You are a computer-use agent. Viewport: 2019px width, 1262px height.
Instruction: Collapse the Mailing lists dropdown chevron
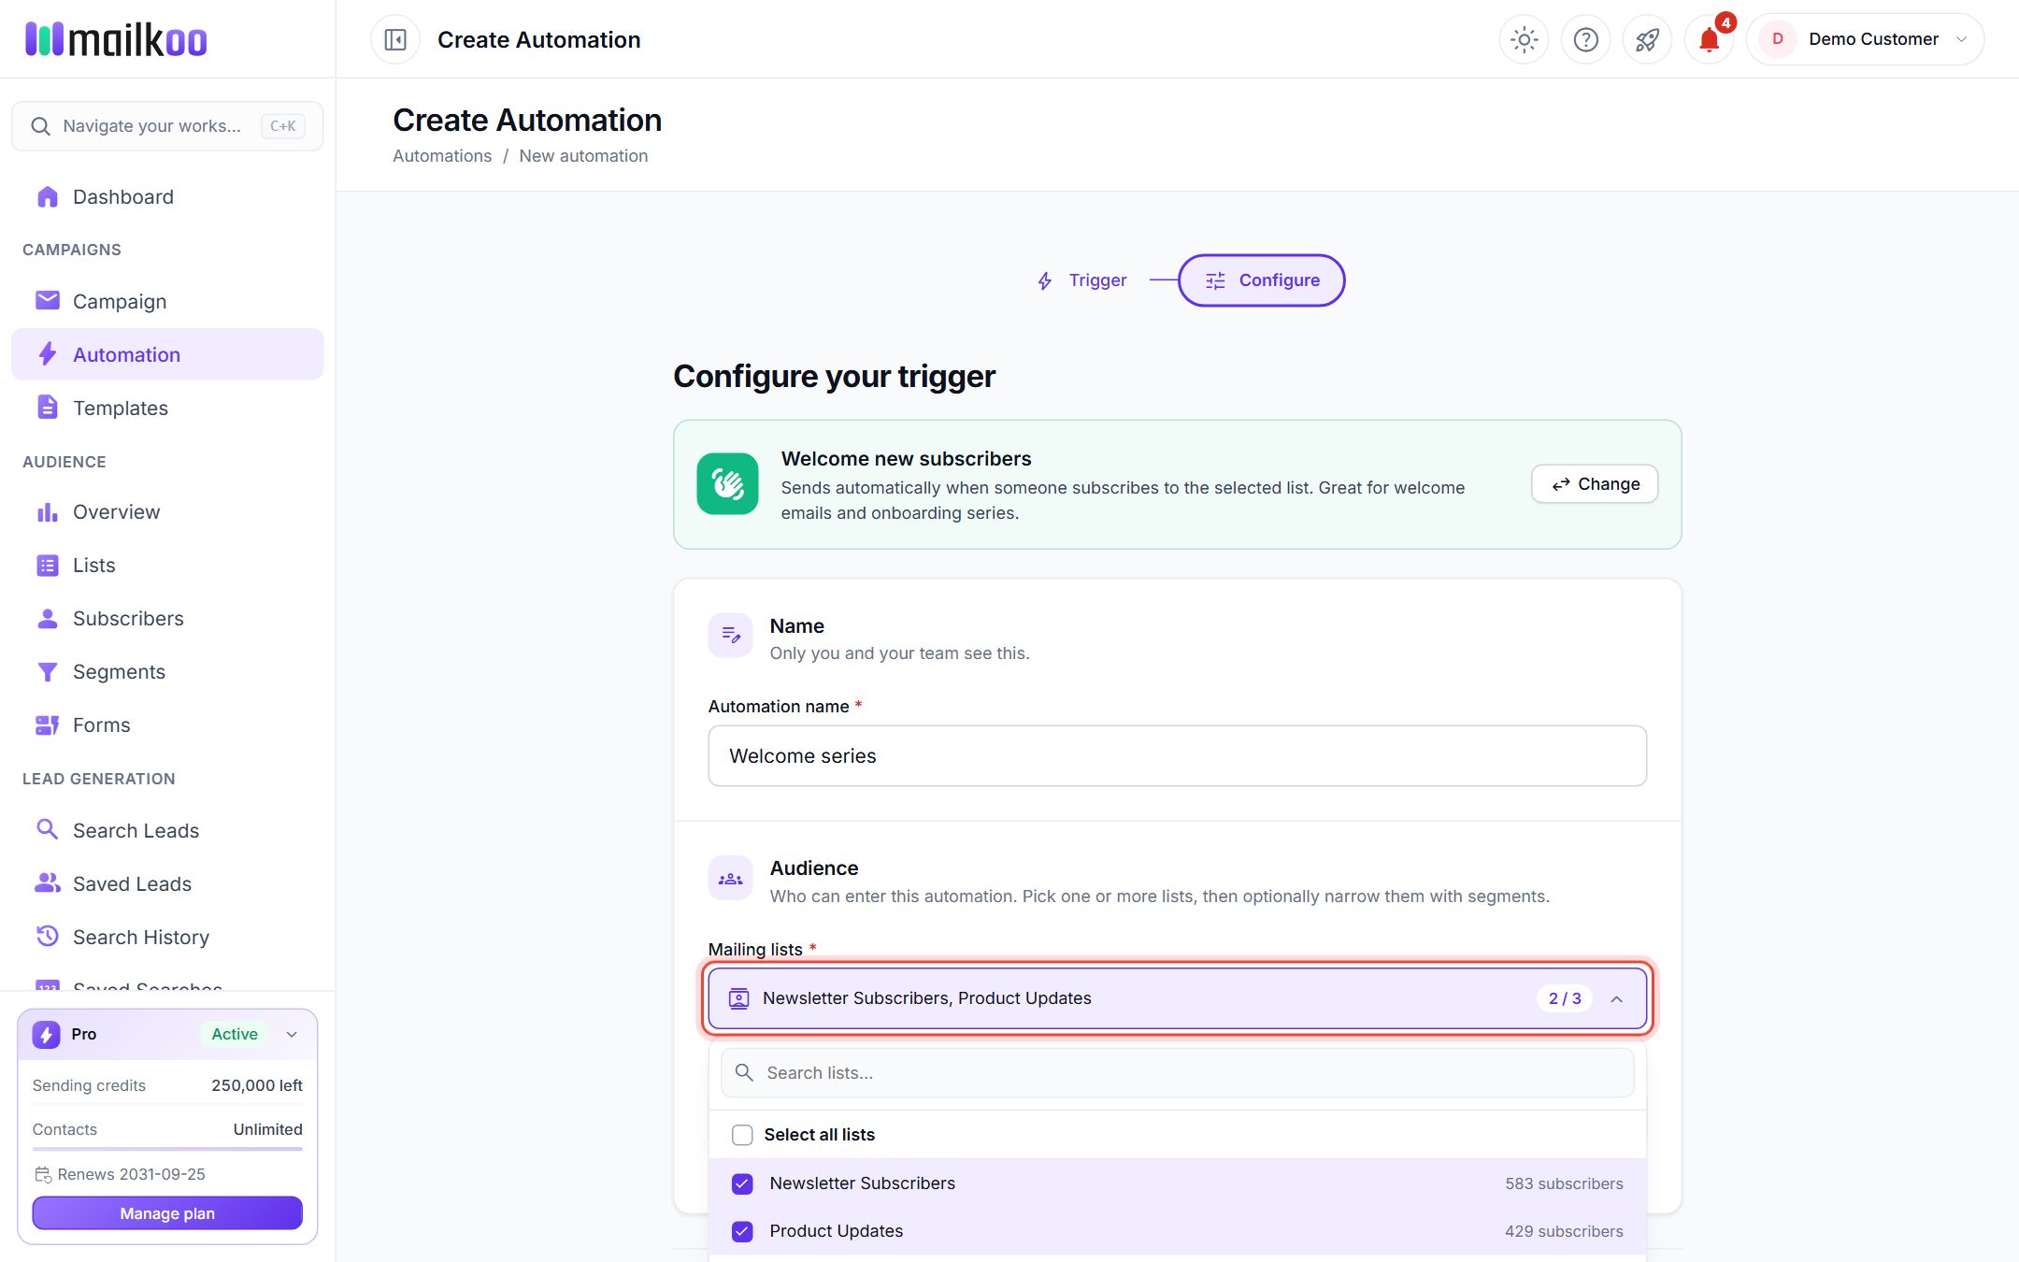click(x=1616, y=998)
